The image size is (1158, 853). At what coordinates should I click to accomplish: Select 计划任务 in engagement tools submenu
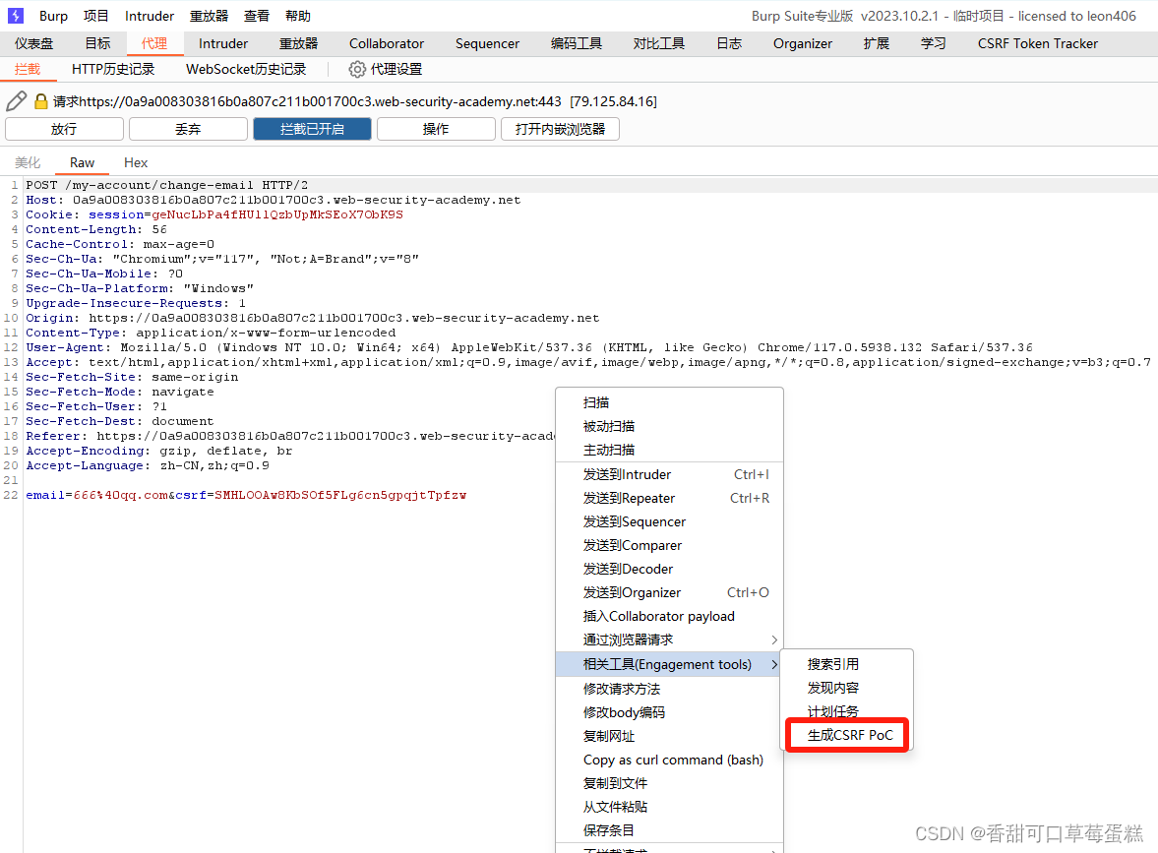pyautogui.click(x=846, y=712)
